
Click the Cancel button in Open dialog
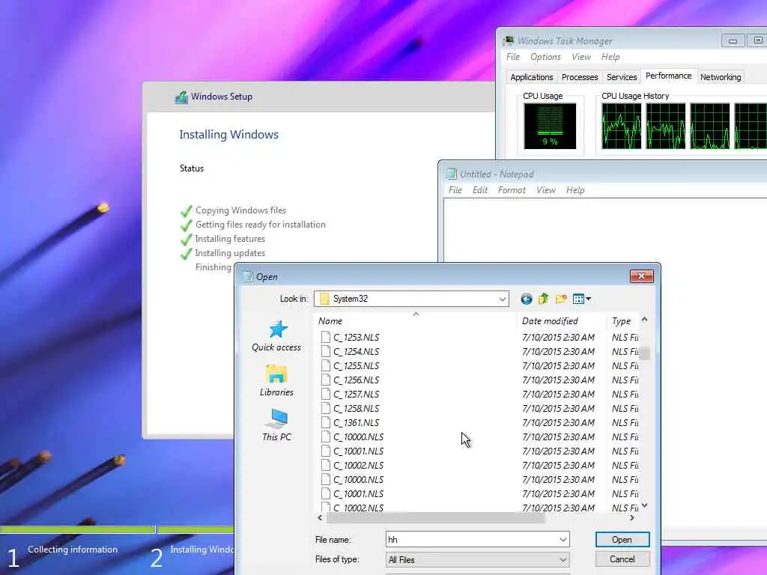(622, 559)
